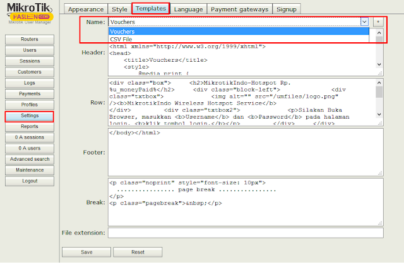Open the Payment gateways tab
404x263 pixels.
(240, 9)
